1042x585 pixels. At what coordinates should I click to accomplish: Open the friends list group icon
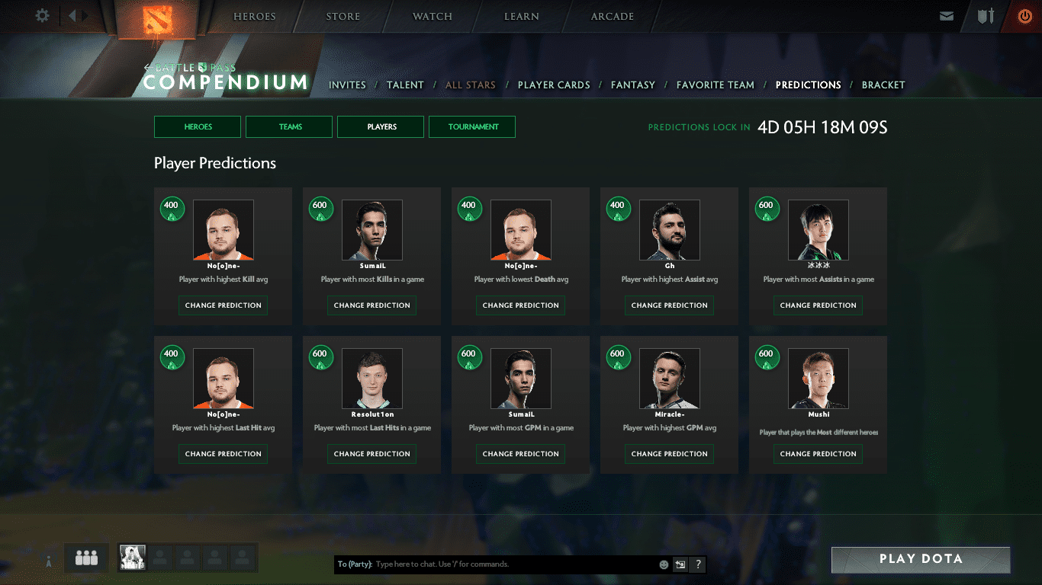point(86,558)
